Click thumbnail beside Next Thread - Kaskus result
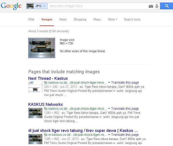The height and width of the screenshot is (146, 173). coord(35,87)
